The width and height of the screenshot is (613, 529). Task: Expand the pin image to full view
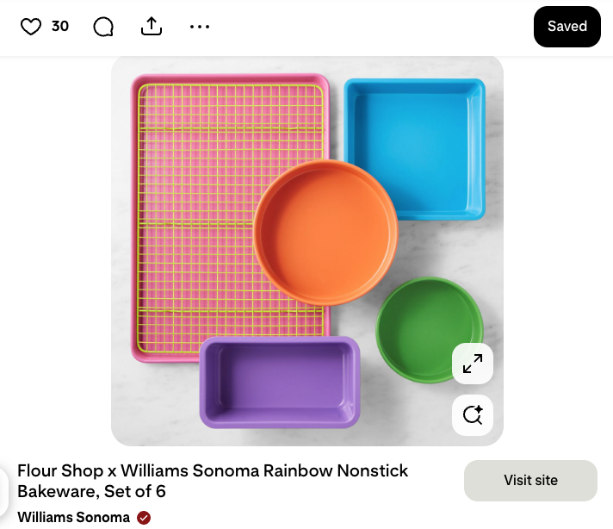click(x=473, y=364)
